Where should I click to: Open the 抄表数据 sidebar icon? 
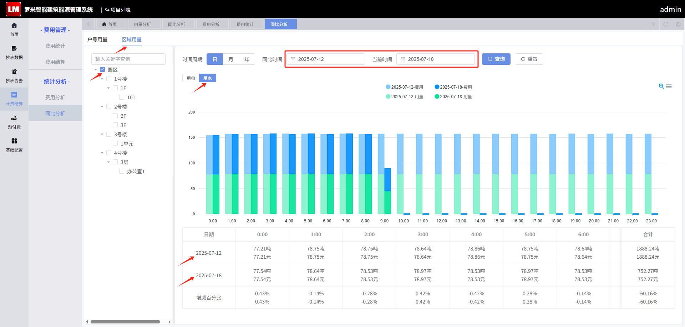pos(14,48)
